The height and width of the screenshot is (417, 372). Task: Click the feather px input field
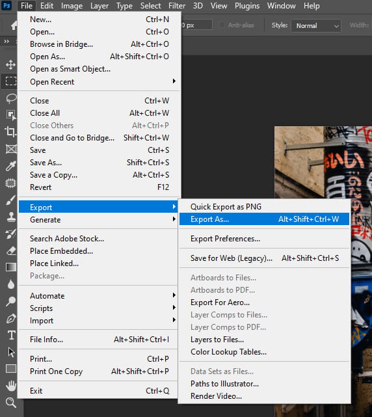click(197, 25)
